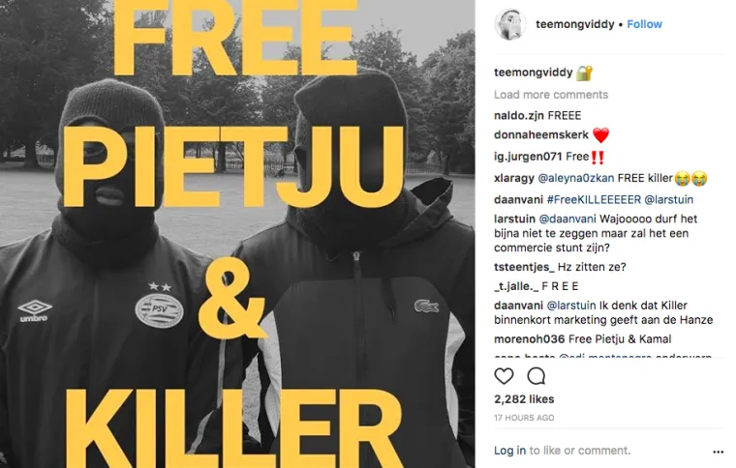Open the 17 hours ago timestamp

[x=524, y=418]
